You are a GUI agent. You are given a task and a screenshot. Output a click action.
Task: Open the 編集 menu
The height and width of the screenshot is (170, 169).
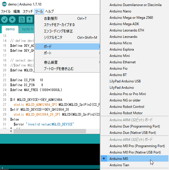[17, 11]
